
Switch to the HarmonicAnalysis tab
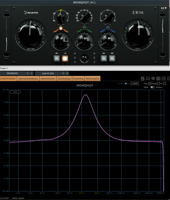tap(28, 78)
